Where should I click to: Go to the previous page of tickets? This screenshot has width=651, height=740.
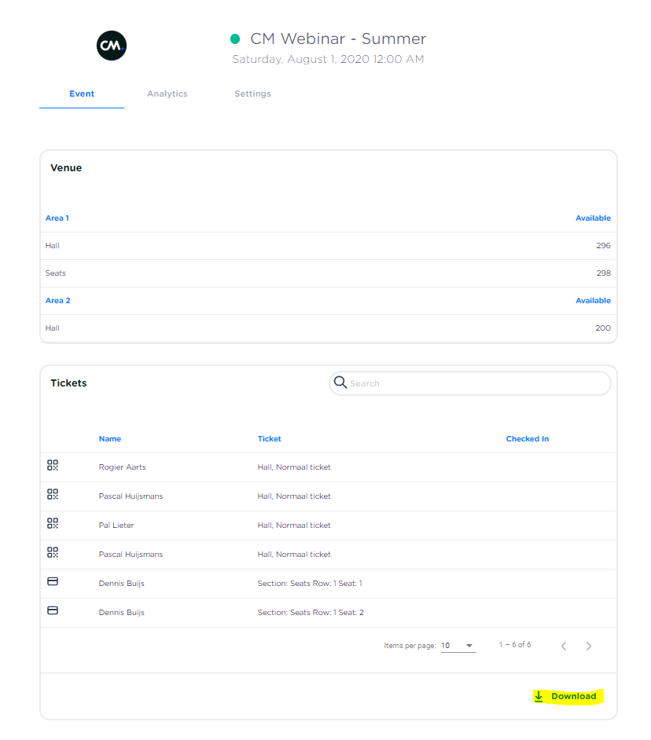564,646
